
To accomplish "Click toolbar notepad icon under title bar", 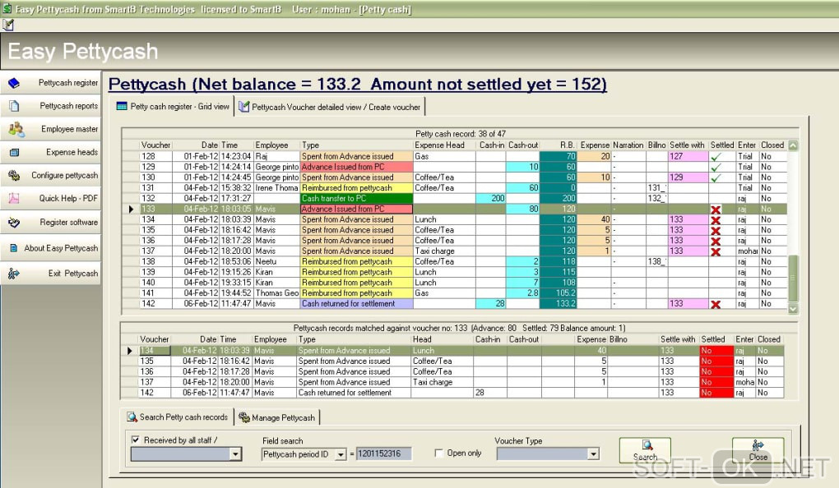I will [x=8, y=25].
